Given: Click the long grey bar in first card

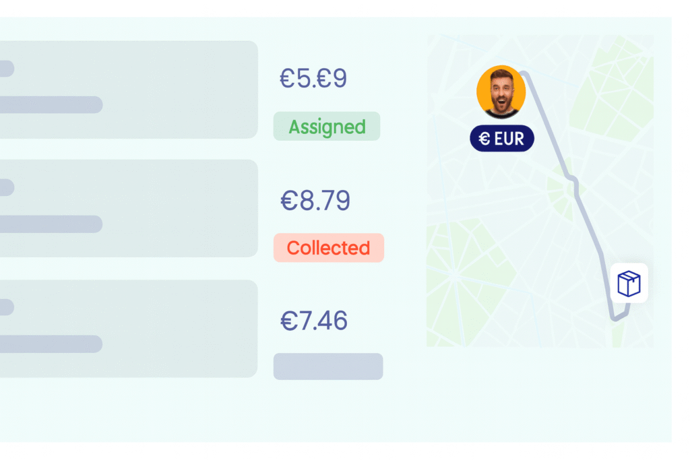Looking at the screenshot, I should 51,104.
